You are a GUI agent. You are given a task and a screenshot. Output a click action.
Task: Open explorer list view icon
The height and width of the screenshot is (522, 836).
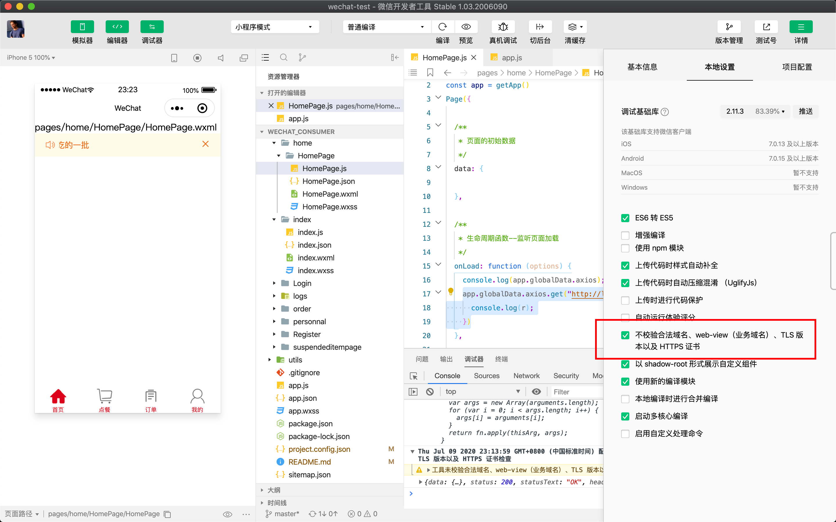click(x=265, y=58)
